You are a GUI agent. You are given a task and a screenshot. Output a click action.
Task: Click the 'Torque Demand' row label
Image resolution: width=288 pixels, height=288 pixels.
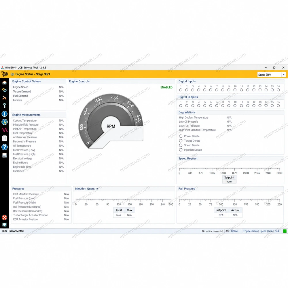pos(22,92)
